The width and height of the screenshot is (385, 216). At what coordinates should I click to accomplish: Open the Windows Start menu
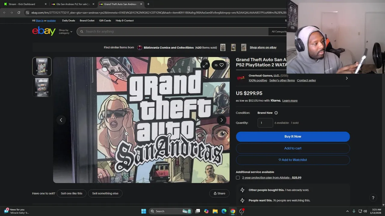coord(143,211)
